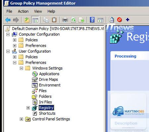This screenshot has width=149, height=132.
Task: Select the Applications tree item
Action: tap(49, 74)
